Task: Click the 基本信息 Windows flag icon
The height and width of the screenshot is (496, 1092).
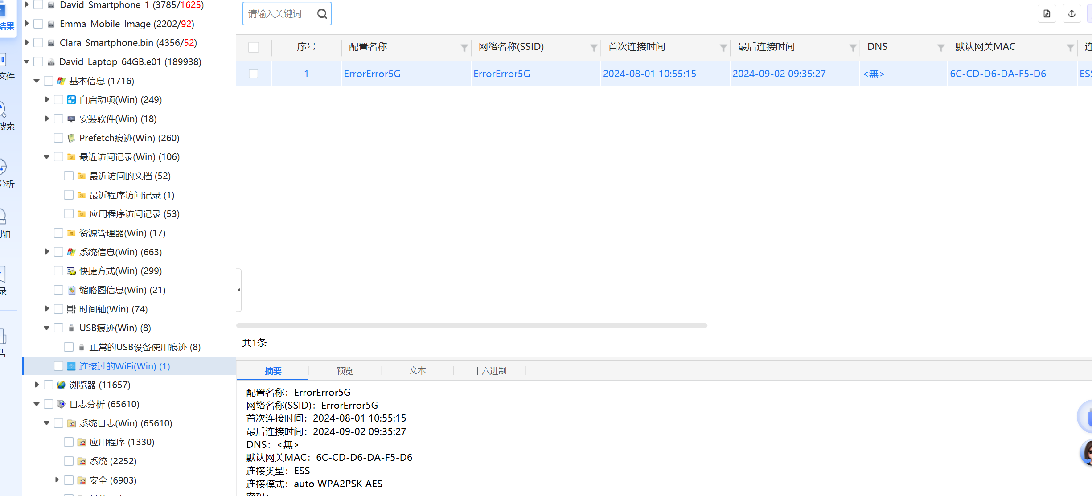Action: coord(61,81)
